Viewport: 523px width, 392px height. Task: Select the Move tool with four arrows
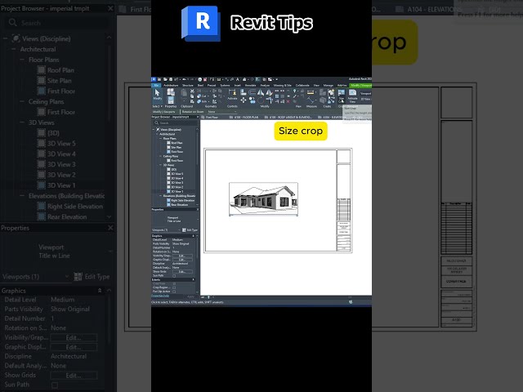[x=244, y=100]
